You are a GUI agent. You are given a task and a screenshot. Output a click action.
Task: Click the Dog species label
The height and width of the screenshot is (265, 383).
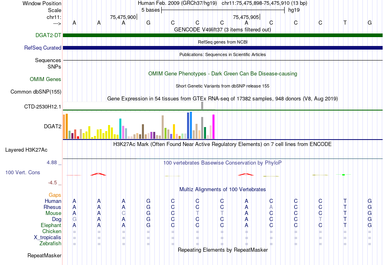[56, 219]
